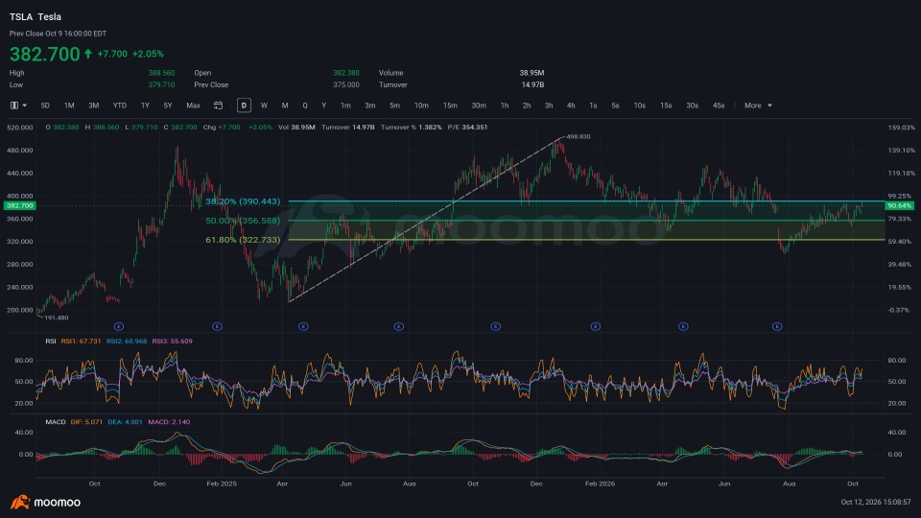Image resolution: width=921 pixels, height=518 pixels.
Task: Click the DEA: 4.001 value
Action: [x=125, y=422]
